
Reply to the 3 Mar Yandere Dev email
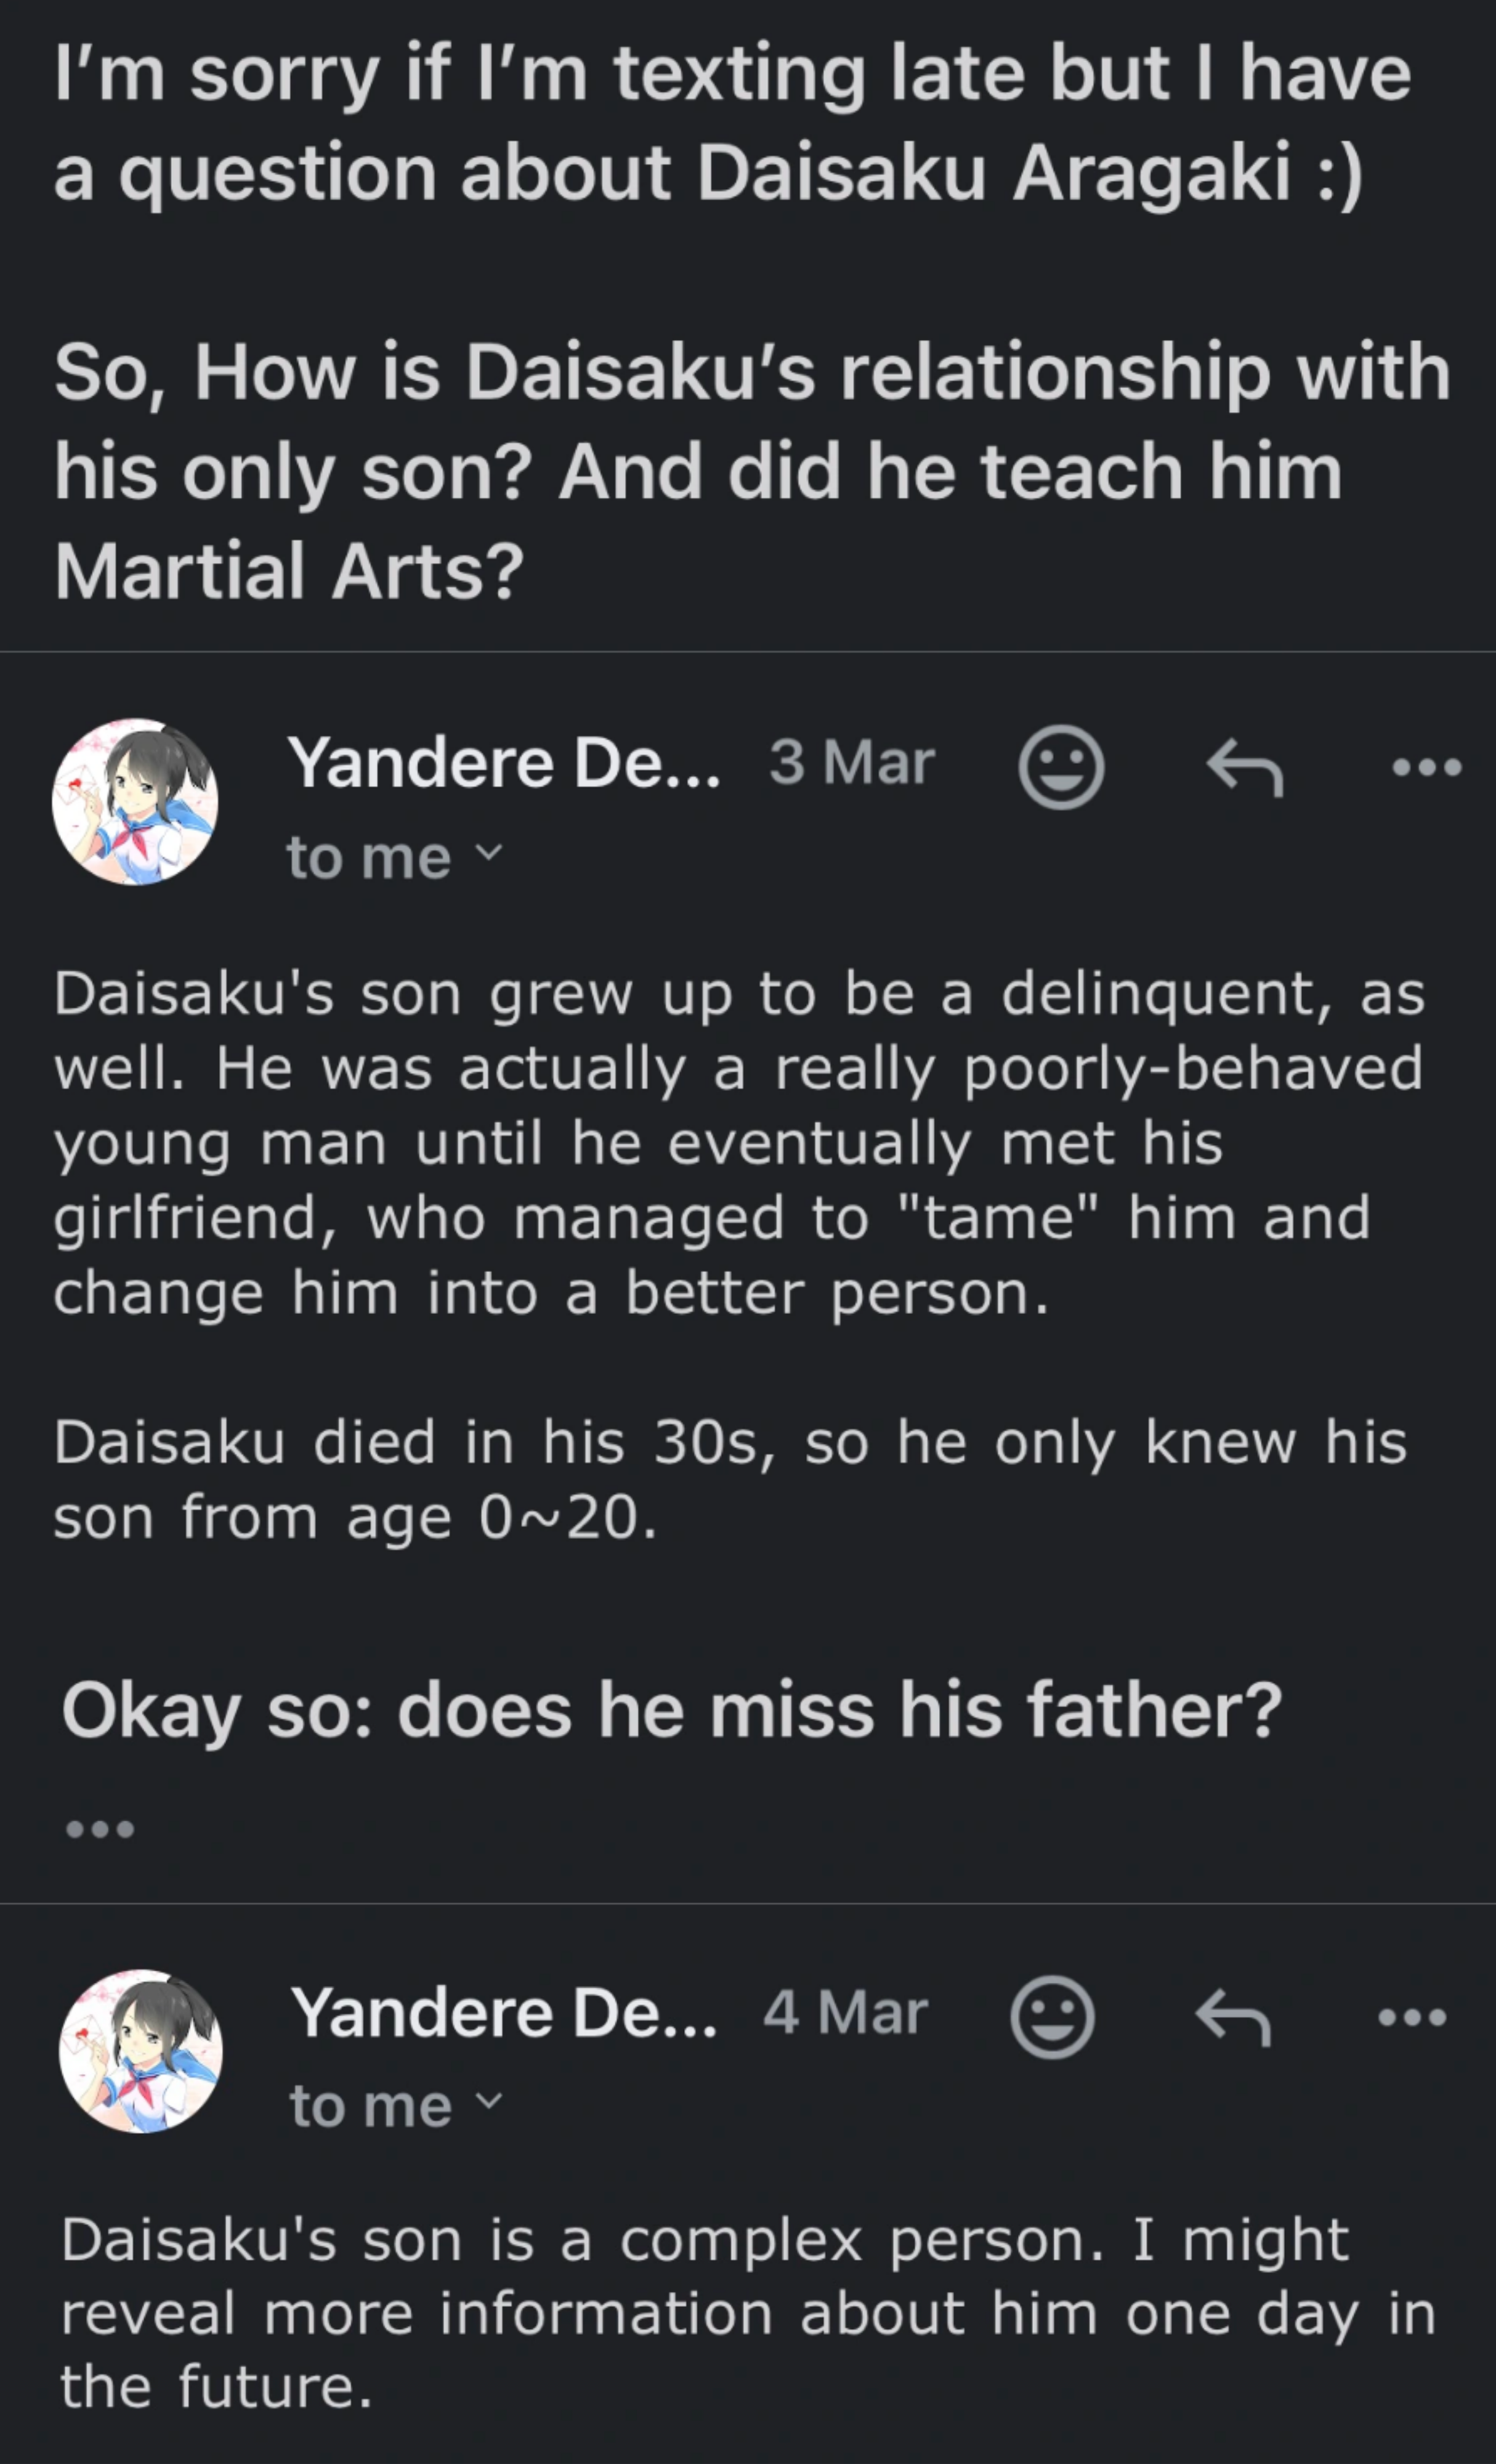pos(1244,767)
